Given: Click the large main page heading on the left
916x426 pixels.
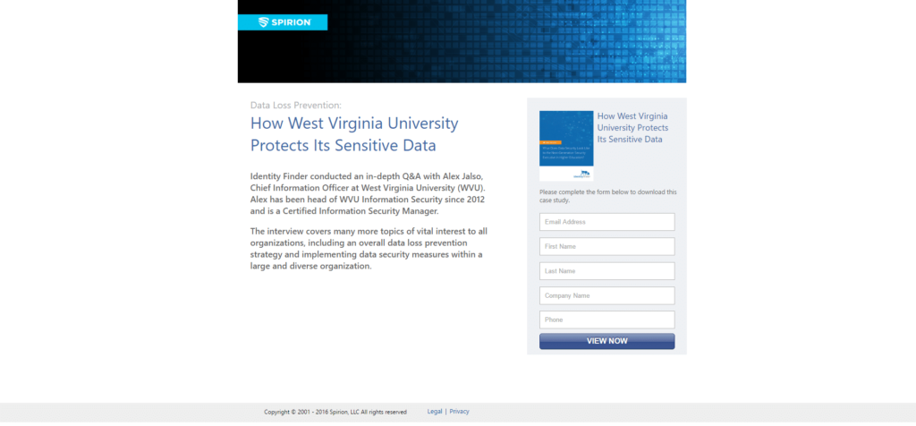Looking at the screenshot, I should [354, 133].
